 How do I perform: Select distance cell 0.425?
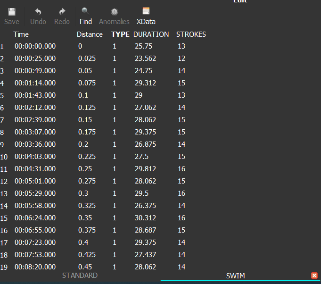87,255
